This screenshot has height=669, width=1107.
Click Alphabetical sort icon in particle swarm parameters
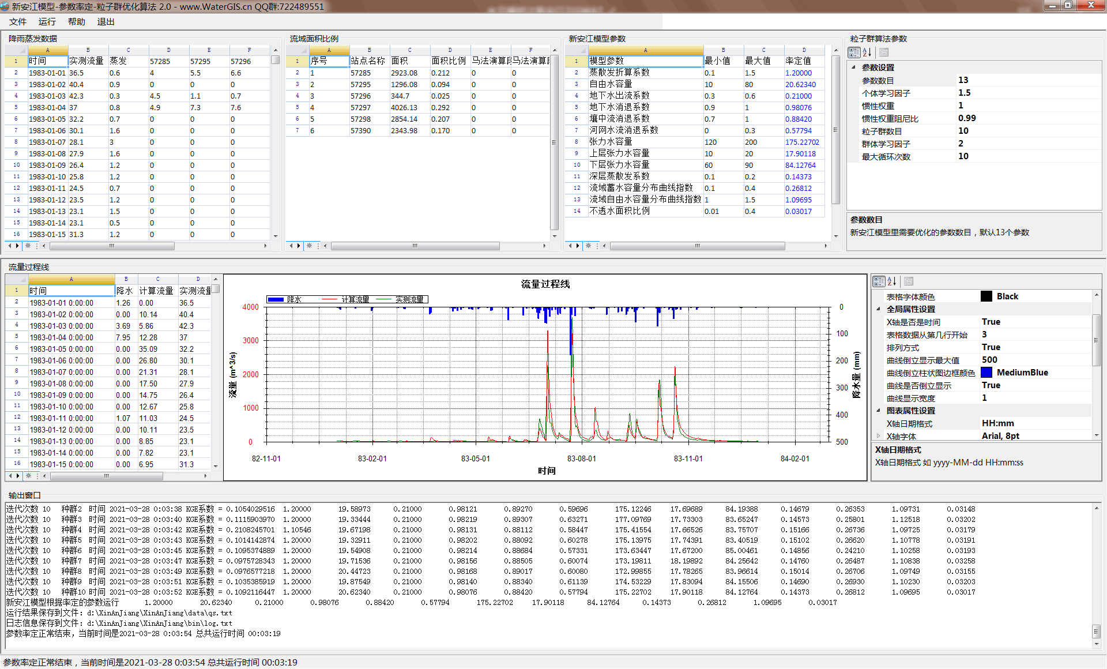pos(867,52)
